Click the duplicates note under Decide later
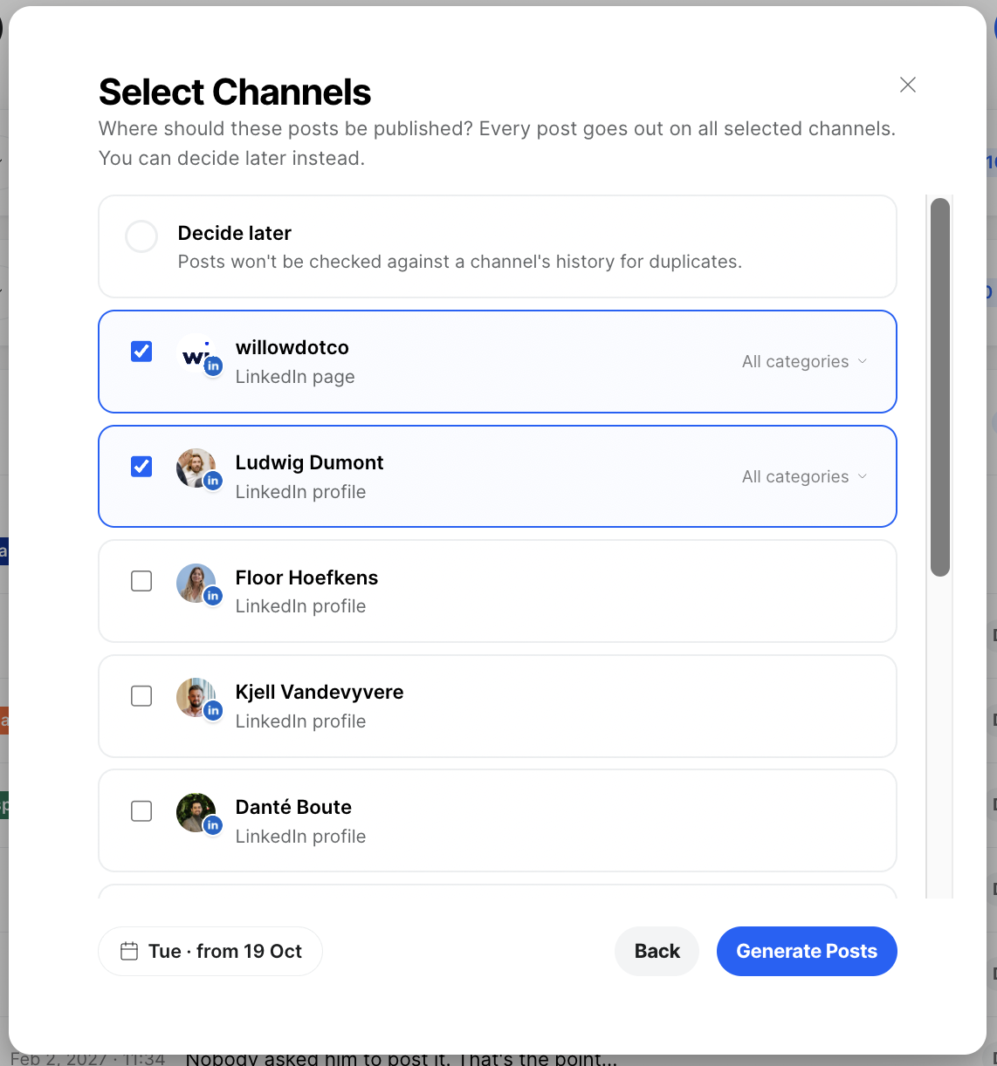Viewport: 997px width, 1066px height. pyautogui.click(x=460, y=262)
